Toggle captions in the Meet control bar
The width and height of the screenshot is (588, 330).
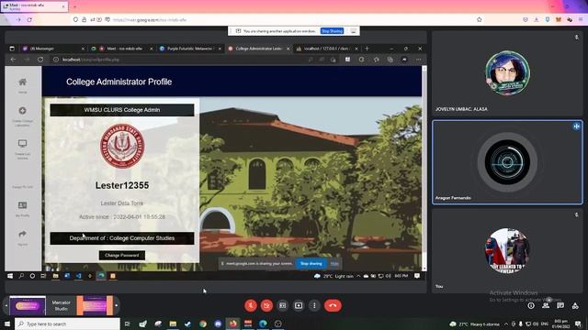(x=283, y=305)
